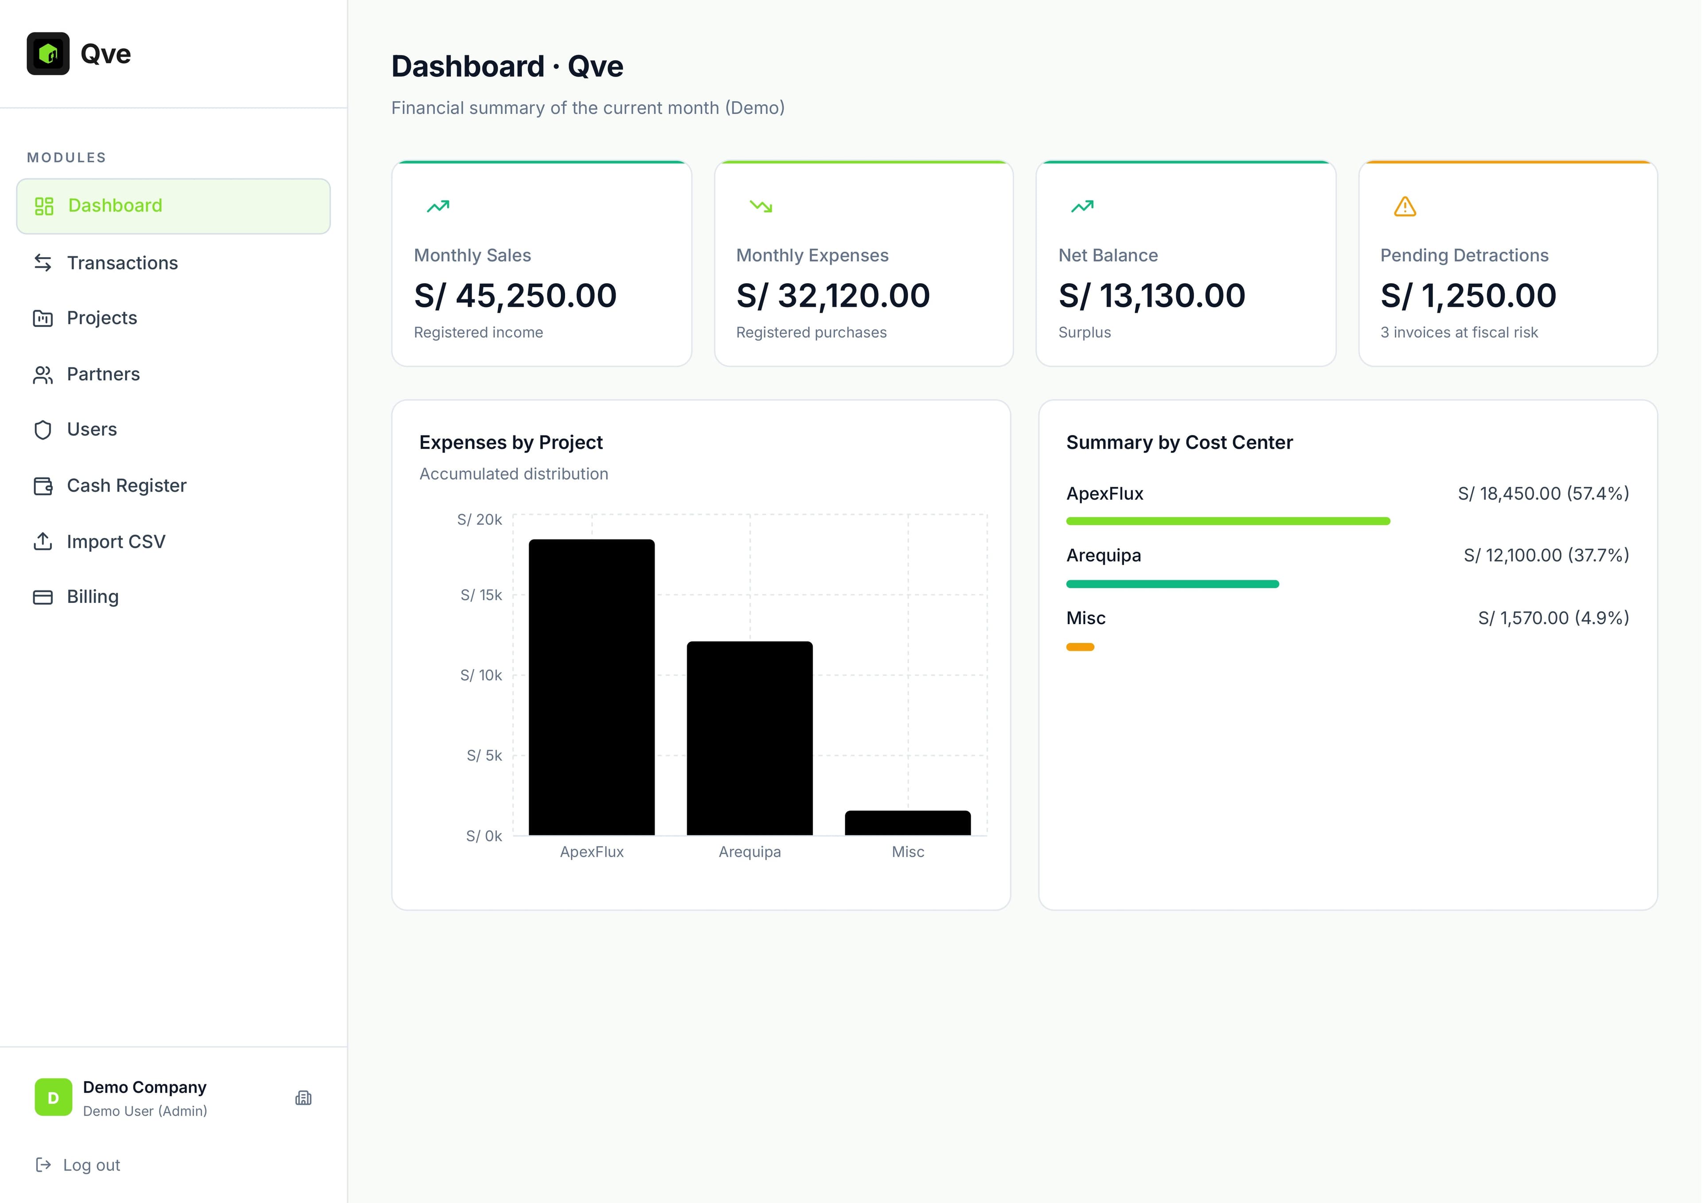Click the upward trend icon on Monthly Sales
This screenshot has width=1702, height=1203.
click(437, 207)
